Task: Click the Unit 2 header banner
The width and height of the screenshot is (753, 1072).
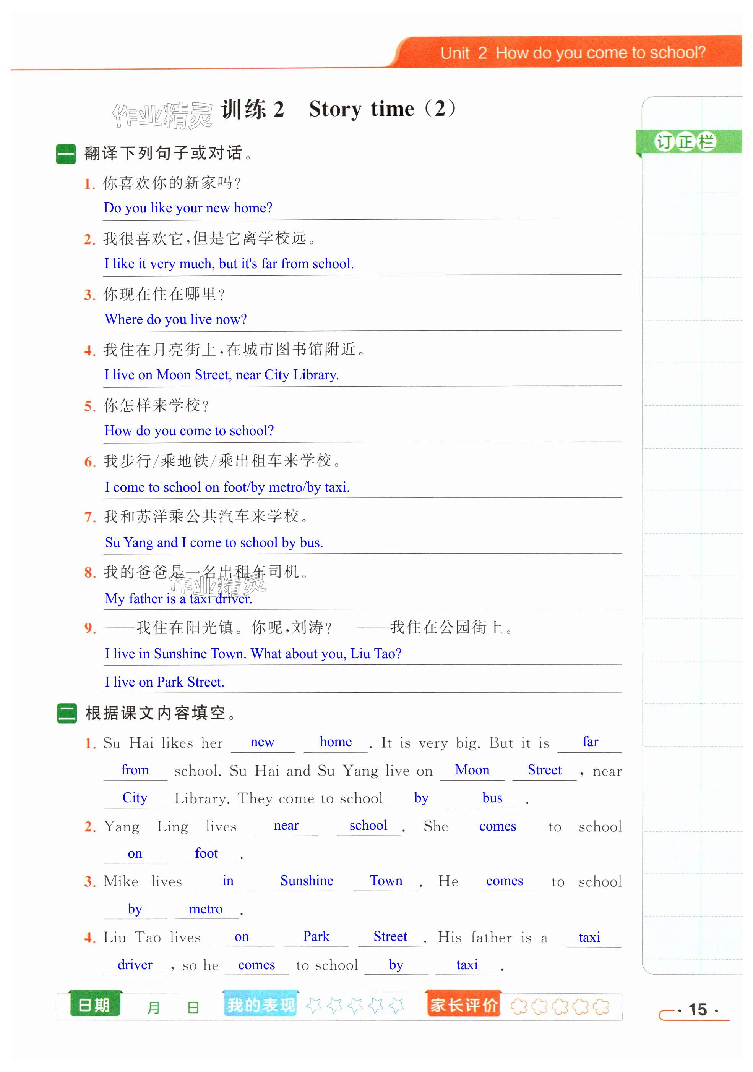Action: [572, 53]
